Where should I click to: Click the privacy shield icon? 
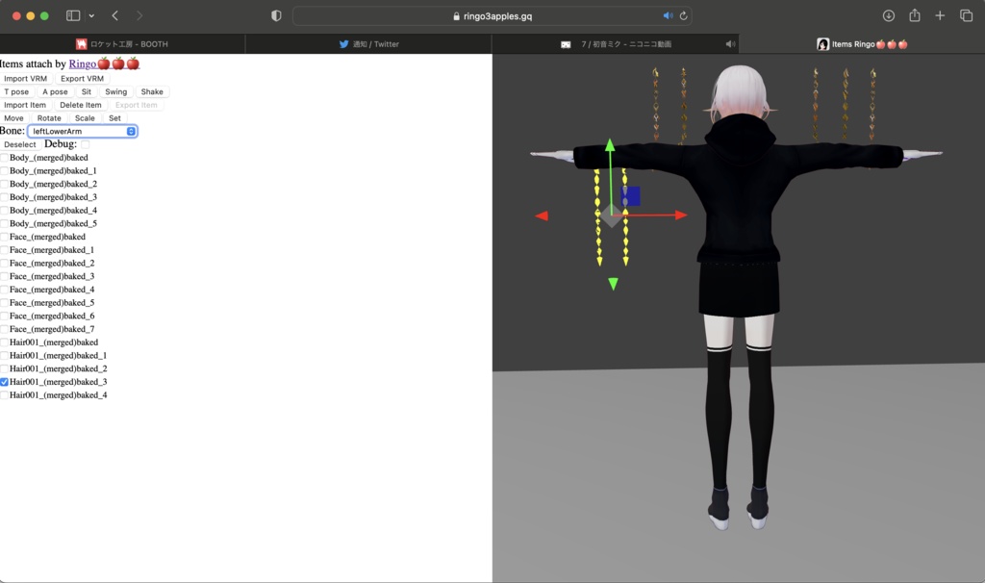[276, 15]
